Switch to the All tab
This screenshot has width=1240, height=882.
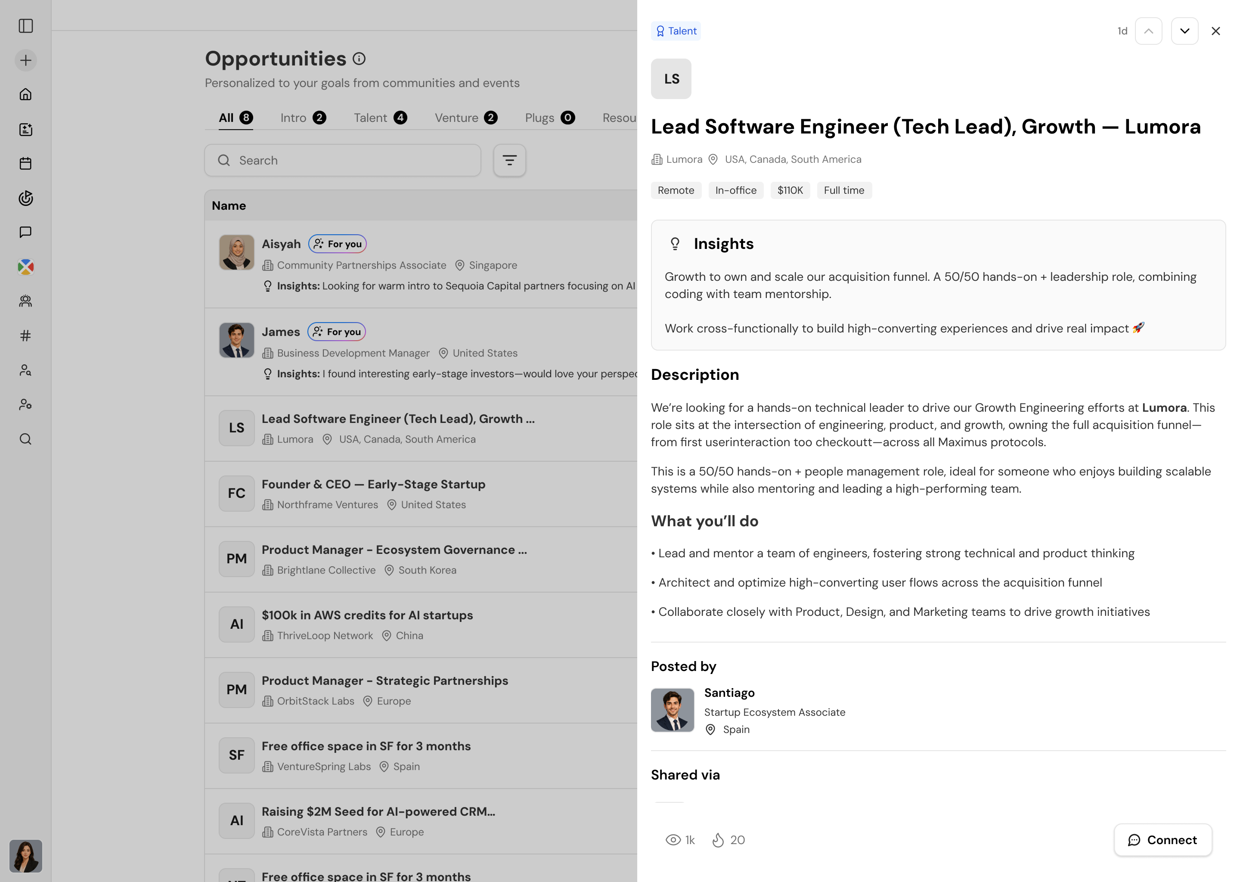(236, 118)
